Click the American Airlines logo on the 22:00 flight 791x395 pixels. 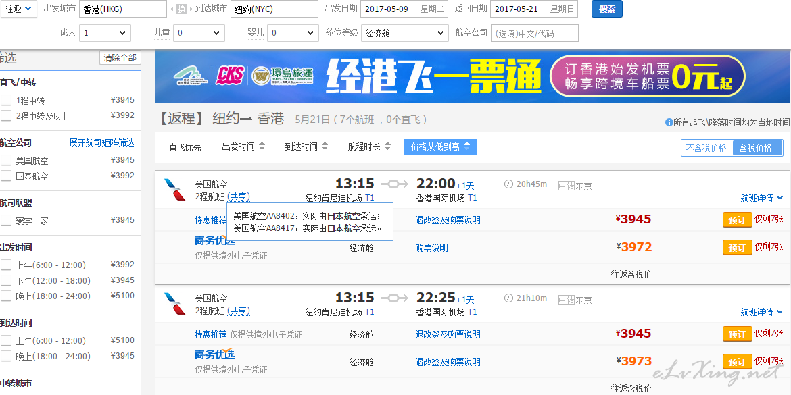(174, 190)
